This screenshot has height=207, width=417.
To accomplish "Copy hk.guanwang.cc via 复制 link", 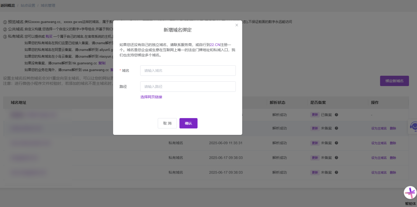I will point(102,63).
